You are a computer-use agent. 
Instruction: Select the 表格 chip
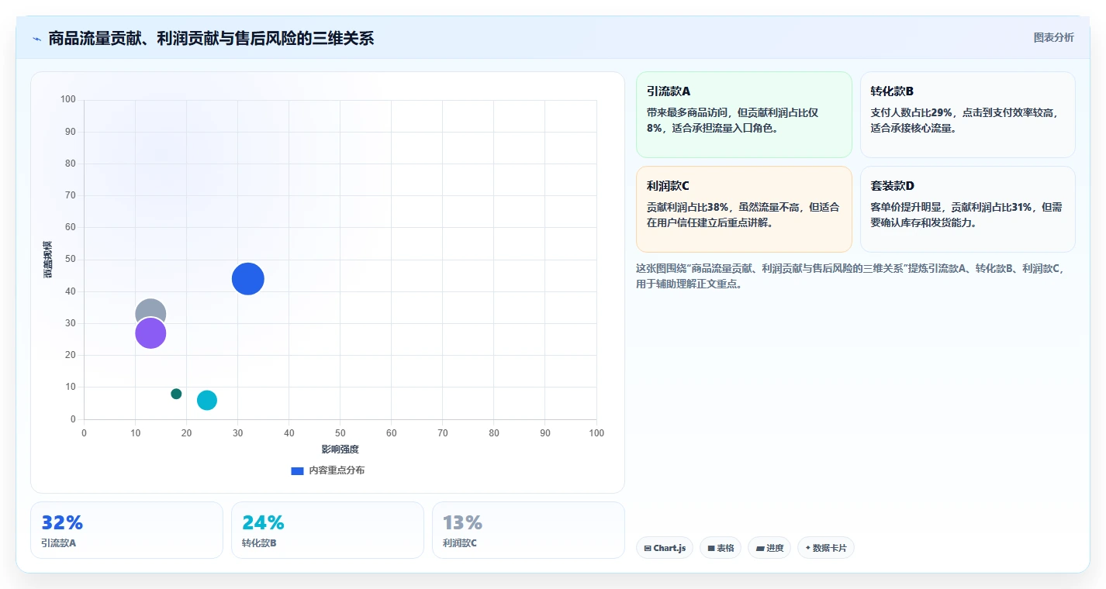point(721,548)
